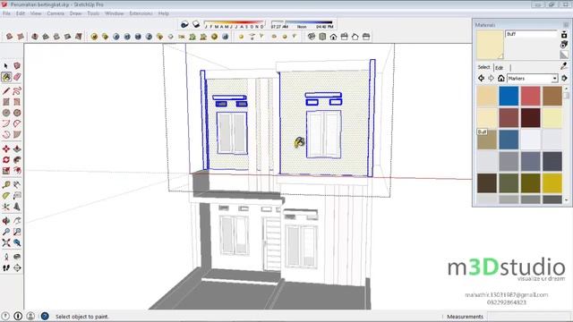Go back in materials browser
Image resolution: width=573 pixels, height=322 pixels.
click(482, 78)
